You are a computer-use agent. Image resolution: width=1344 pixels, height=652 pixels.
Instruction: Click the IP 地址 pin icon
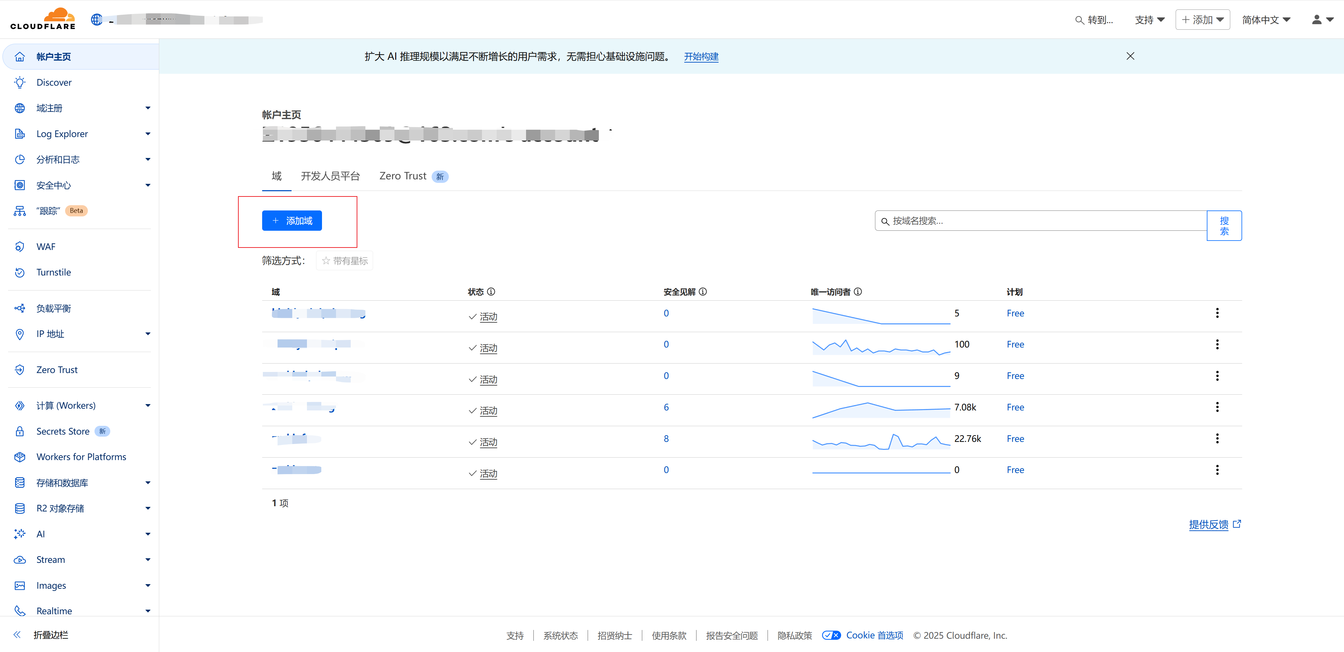pyautogui.click(x=20, y=334)
